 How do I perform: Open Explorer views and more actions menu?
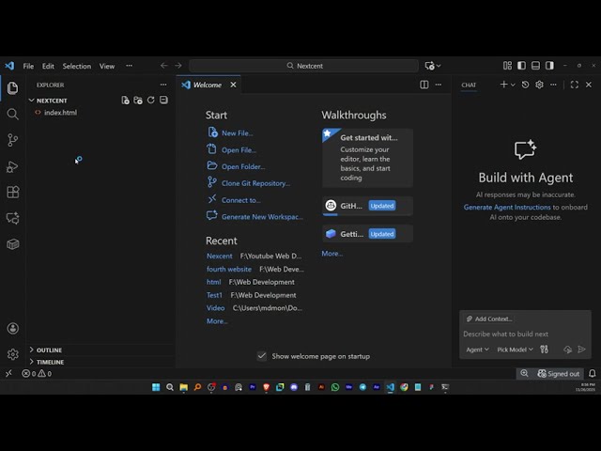tap(163, 85)
